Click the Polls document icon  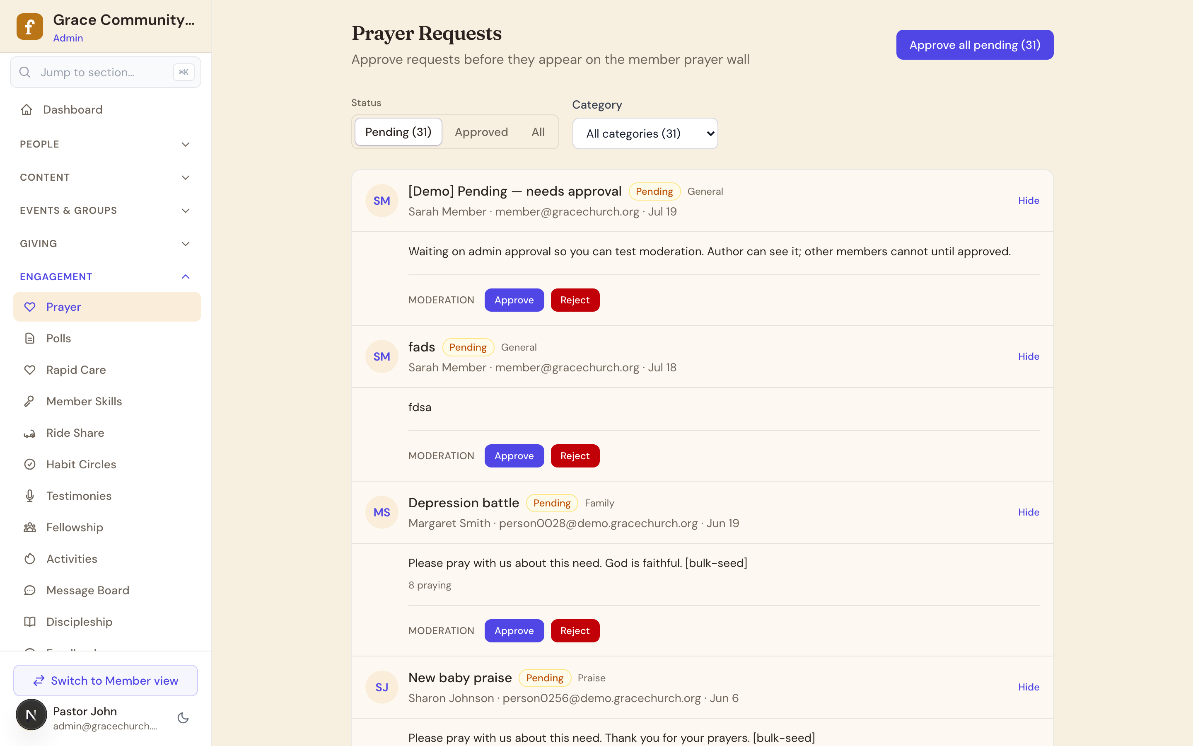[30, 339]
